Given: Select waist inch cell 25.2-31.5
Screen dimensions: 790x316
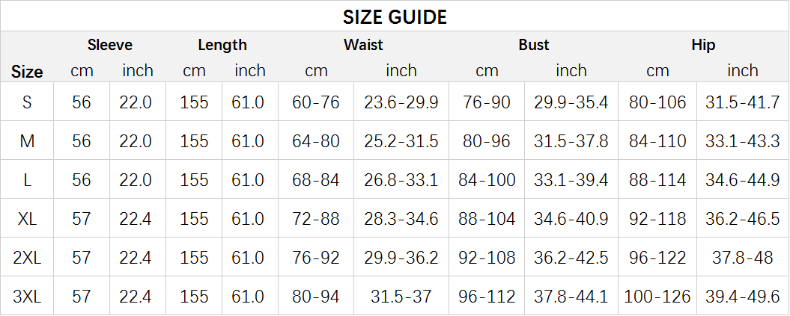Looking at the screenshot, I should click(401, 141).
